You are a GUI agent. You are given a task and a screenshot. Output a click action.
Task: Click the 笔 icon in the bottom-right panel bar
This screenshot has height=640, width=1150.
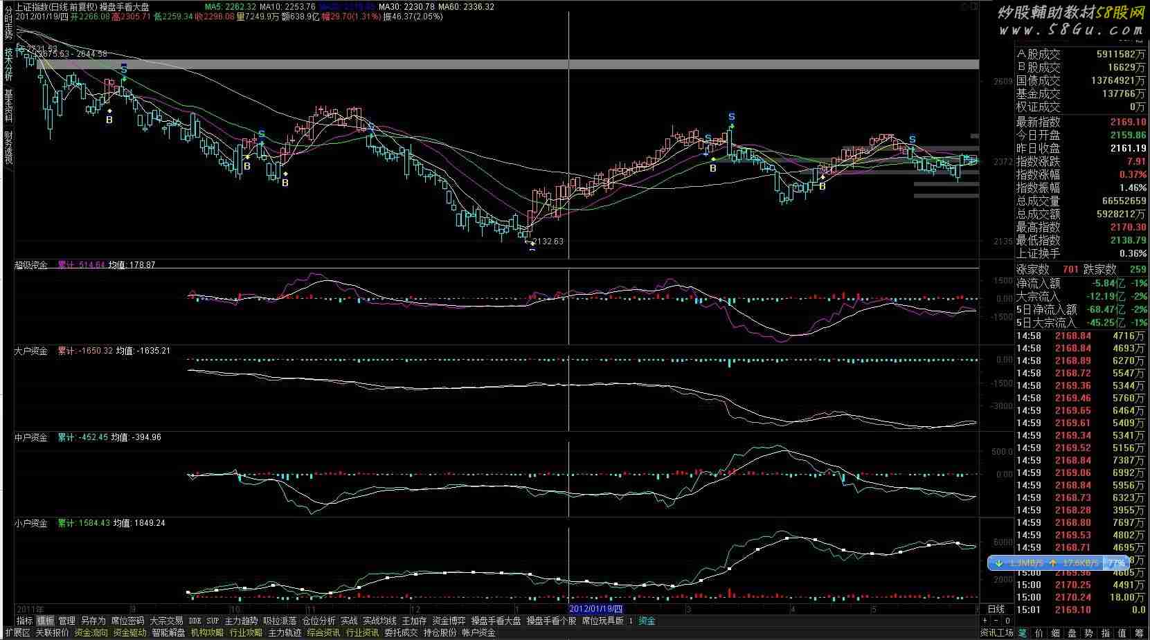click(x=1023, y=632)
